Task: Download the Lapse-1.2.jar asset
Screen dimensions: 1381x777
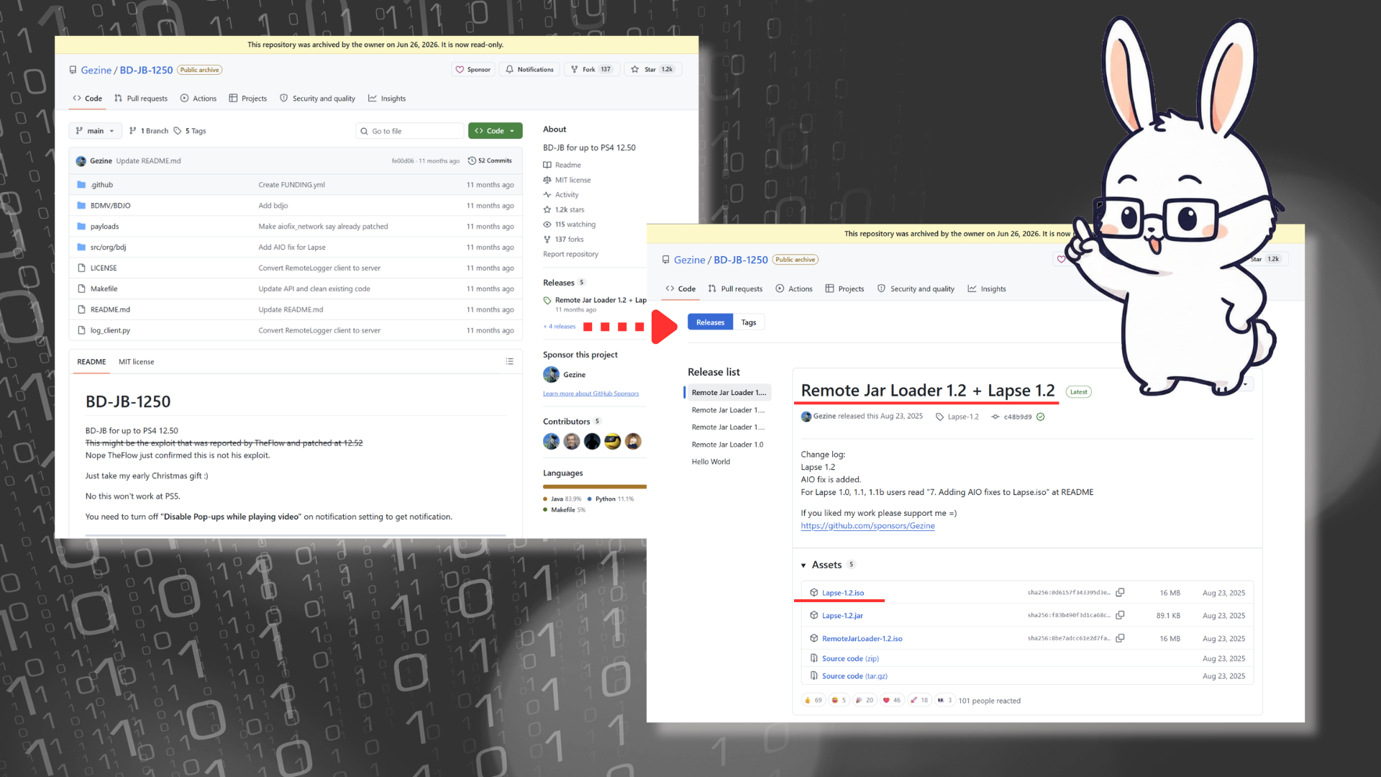Action: pyautogui.click(x=842, y=616)
